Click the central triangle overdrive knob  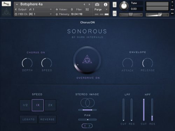[87, 60]
